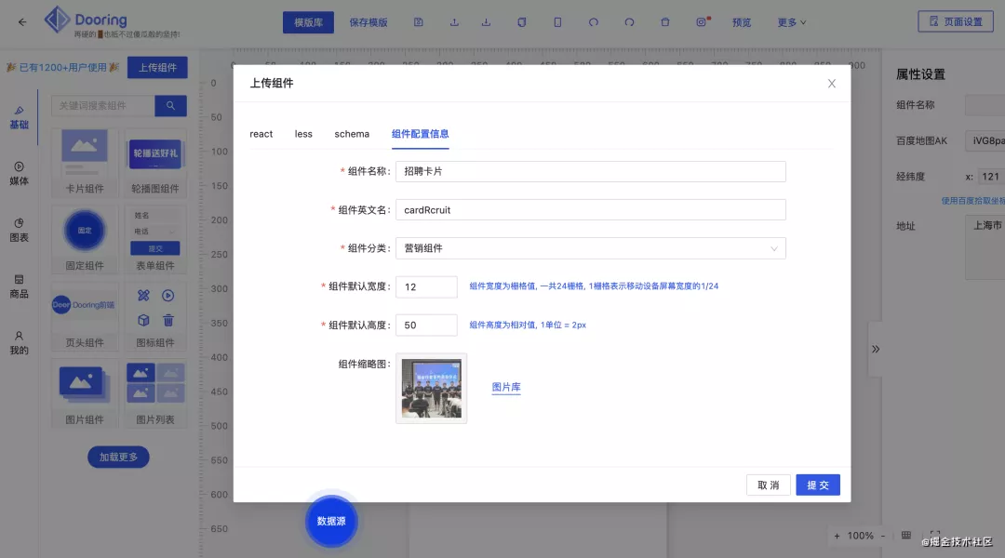Open the schema tab in the upload dialog
This screenshot has width=1005, height=558.
[352, 134]
